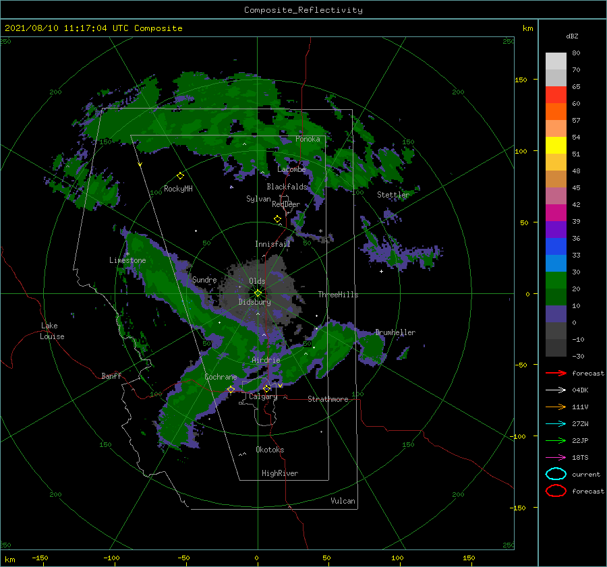Select the yellow diamond marker below Cochrane
This screenshot has width=607, height=567.
pos(231,390)
